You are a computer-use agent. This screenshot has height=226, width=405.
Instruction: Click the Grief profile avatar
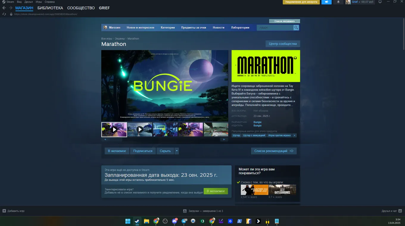click(348, 2)
